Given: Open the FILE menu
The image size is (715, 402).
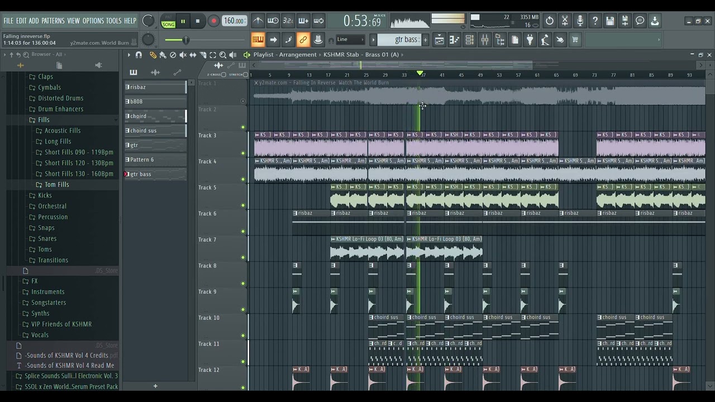Looking at the screenshot, I should click(8, 21).
